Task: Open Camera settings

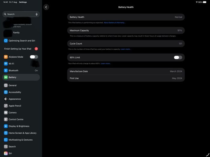Action: tap(21, 112)
